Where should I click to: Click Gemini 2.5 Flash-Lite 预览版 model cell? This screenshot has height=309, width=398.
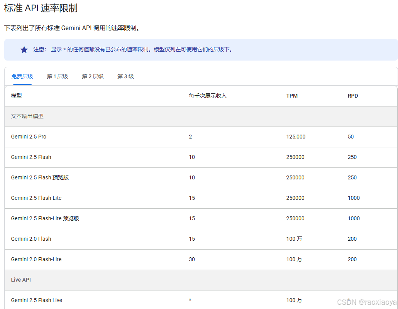tap(45, 218)
